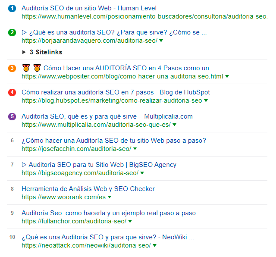This screenshot has width=276, height=257.
Task: Open Auditoría SEO de un sitio Web - Human Level
Action: click(x=89, y=8)
